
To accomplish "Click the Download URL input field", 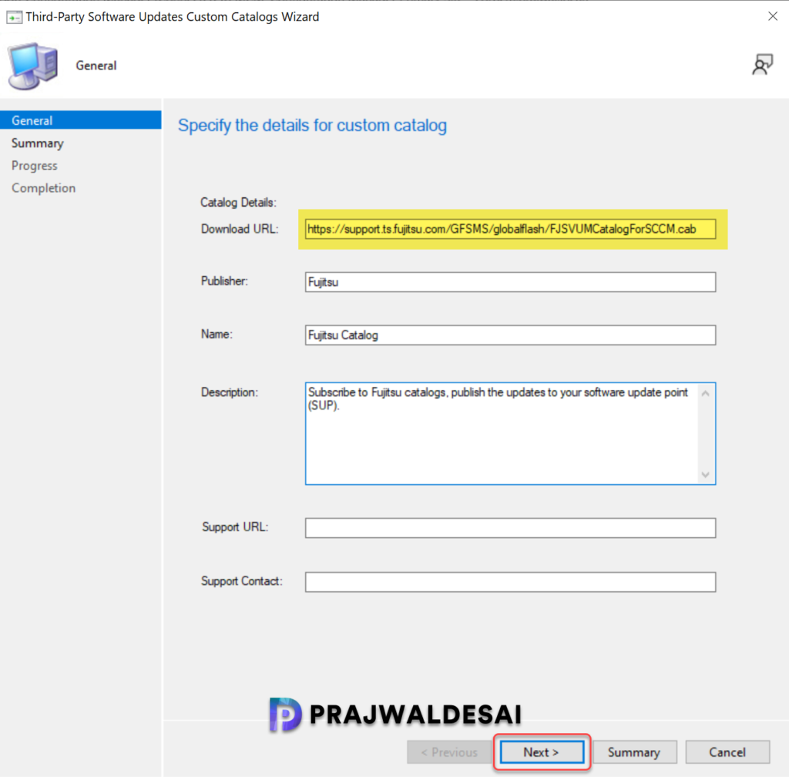I will point(510,229).
